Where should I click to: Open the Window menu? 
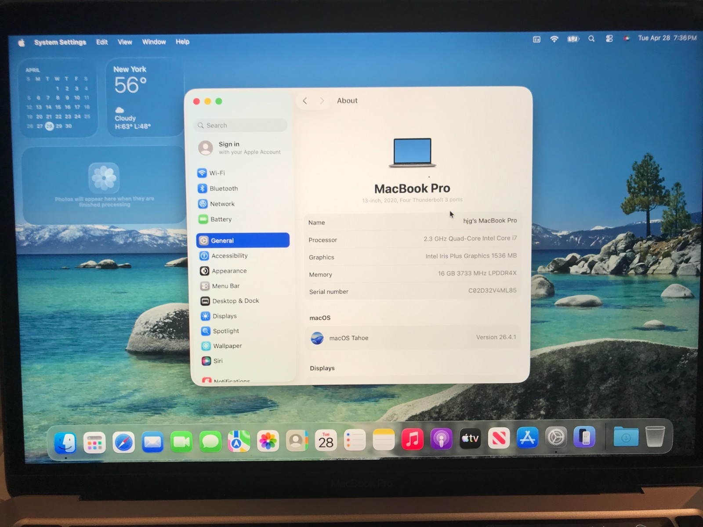click(x=154, y=42)
